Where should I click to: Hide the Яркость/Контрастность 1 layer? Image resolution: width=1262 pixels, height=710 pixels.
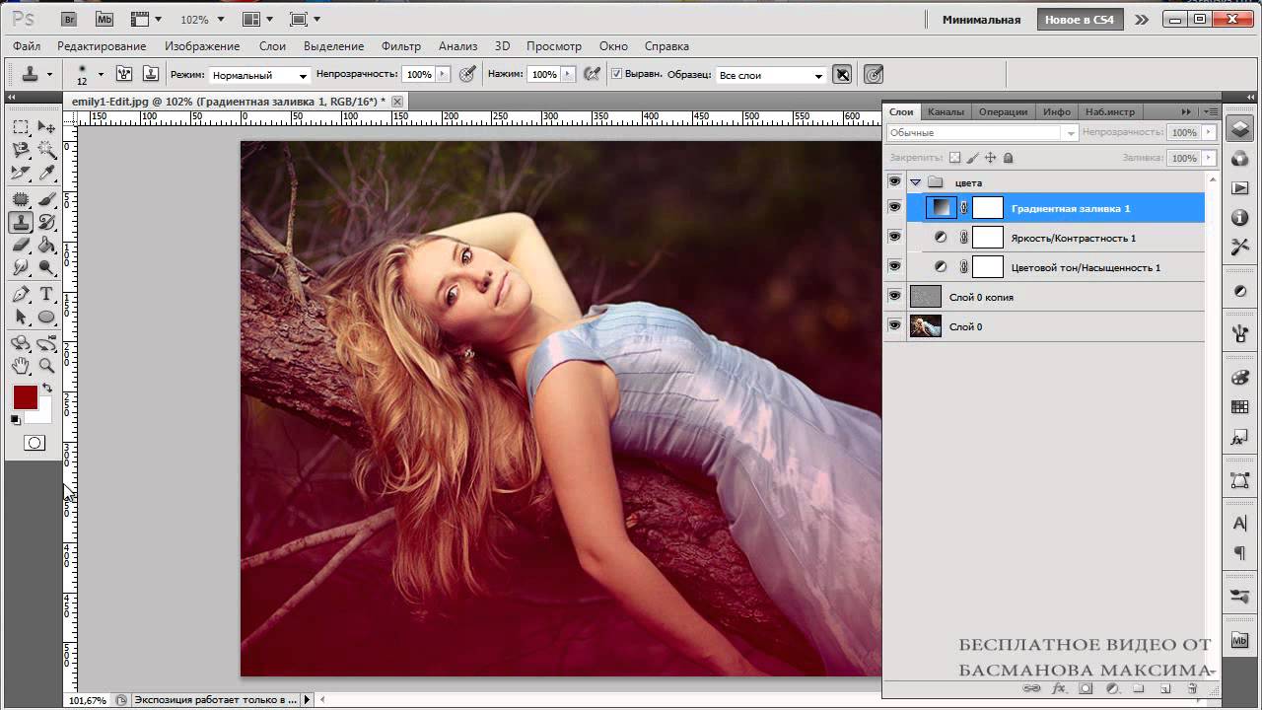pyautogui.click(x=894, y=238)
